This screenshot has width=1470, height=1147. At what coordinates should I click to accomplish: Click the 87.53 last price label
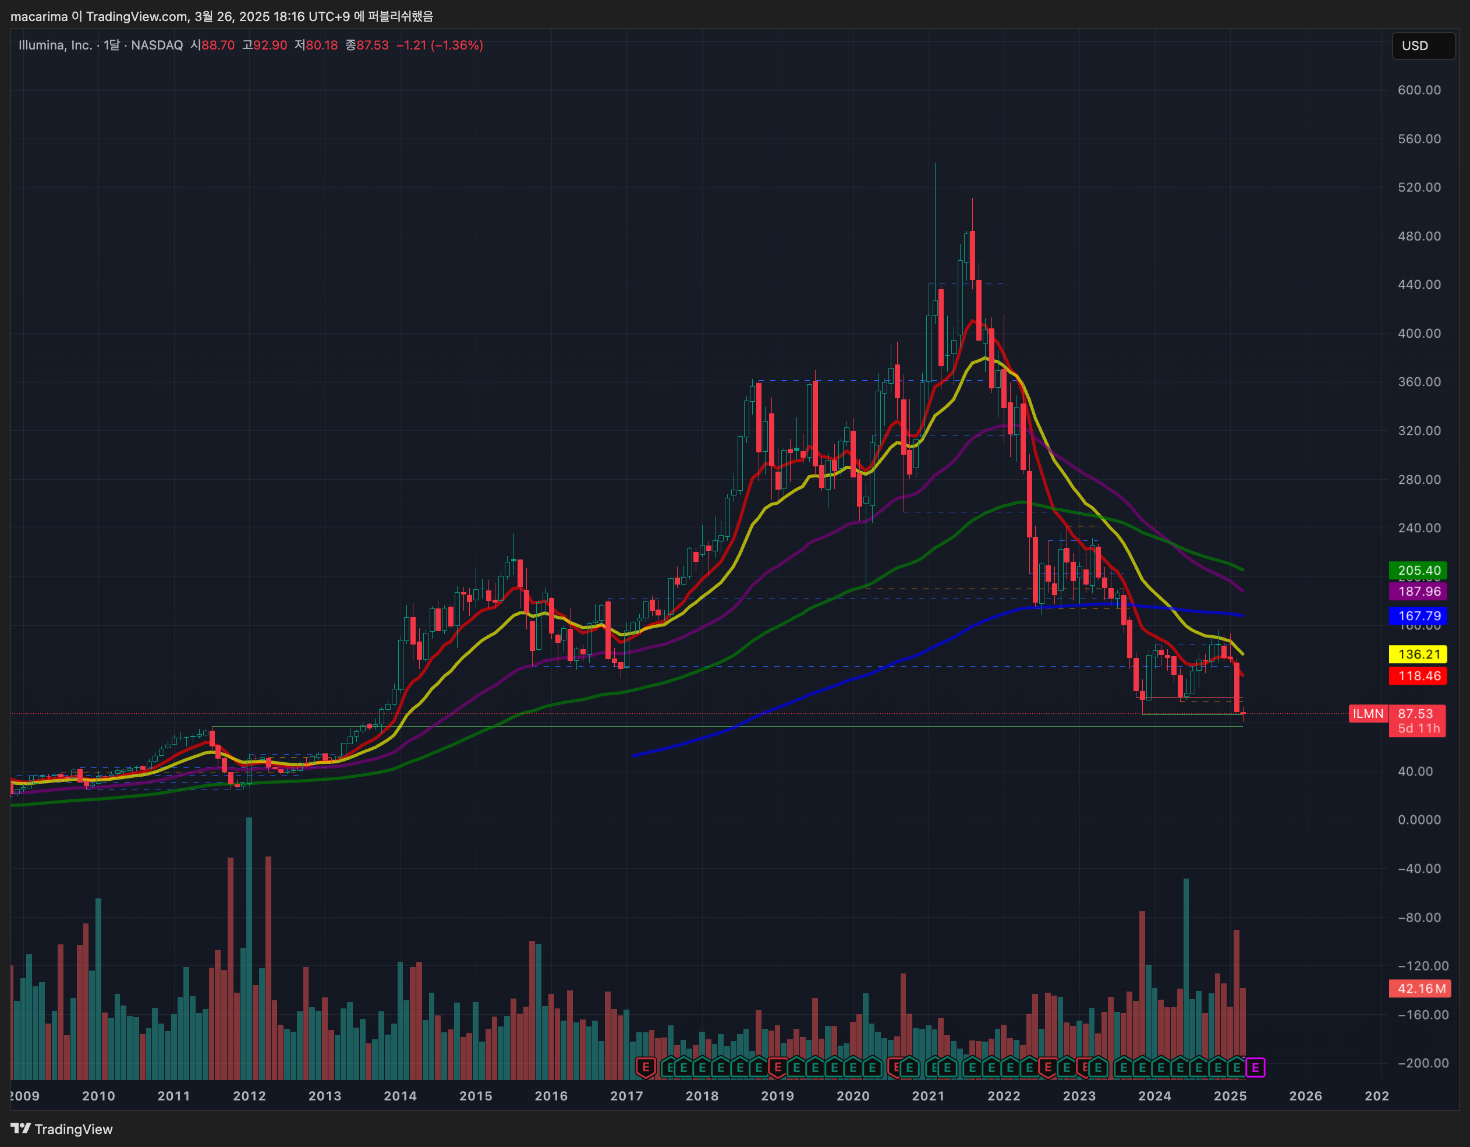pos(1415,713)
